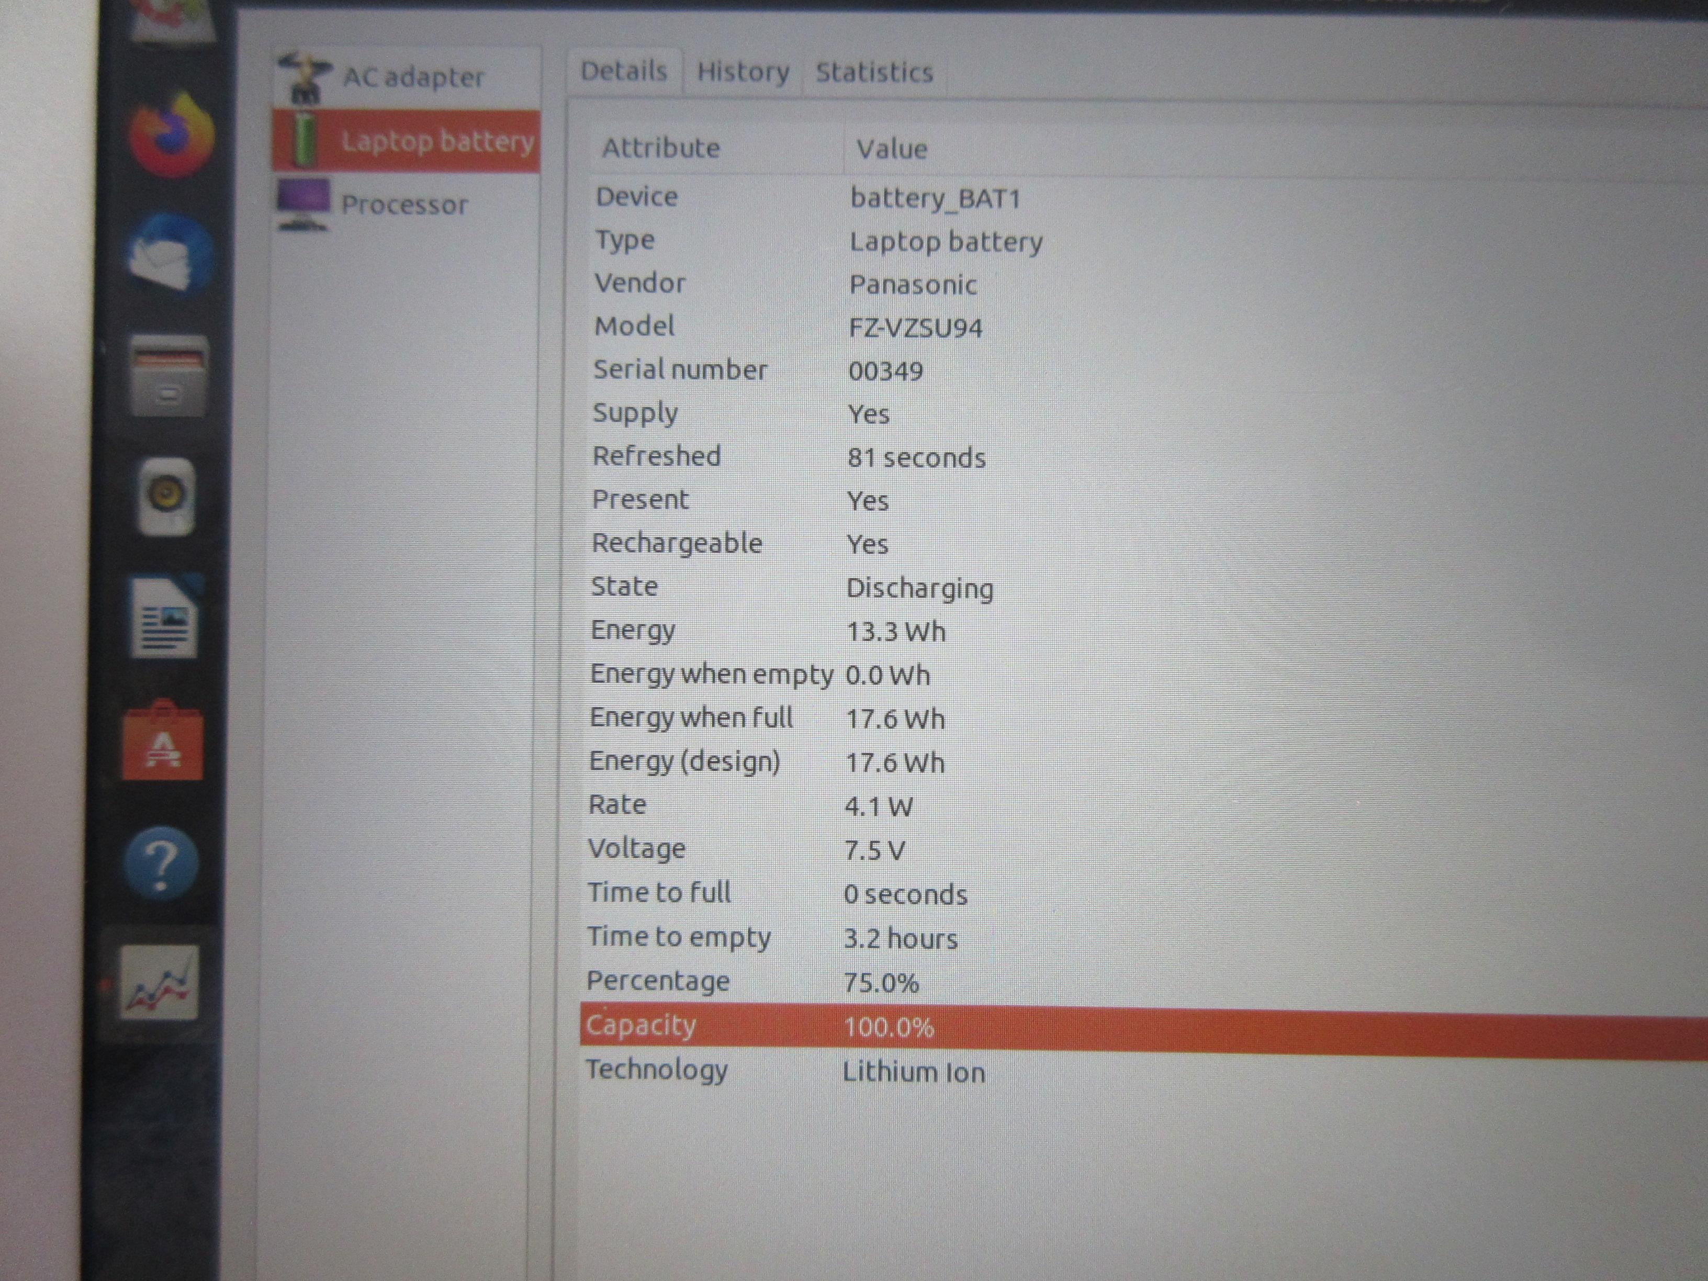Select the Time to full row

click(x=659, y=893)
